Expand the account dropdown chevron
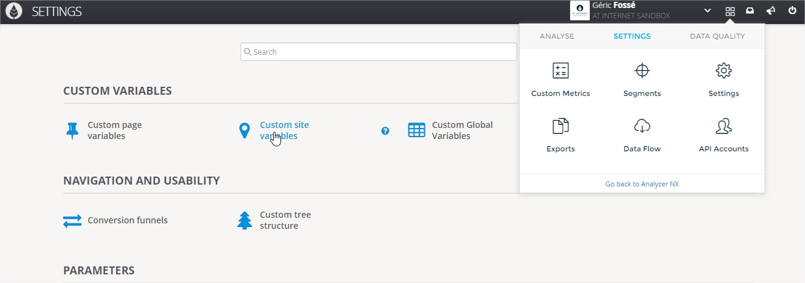The height and width of the screenshot is (283, 805). point(707,11)
